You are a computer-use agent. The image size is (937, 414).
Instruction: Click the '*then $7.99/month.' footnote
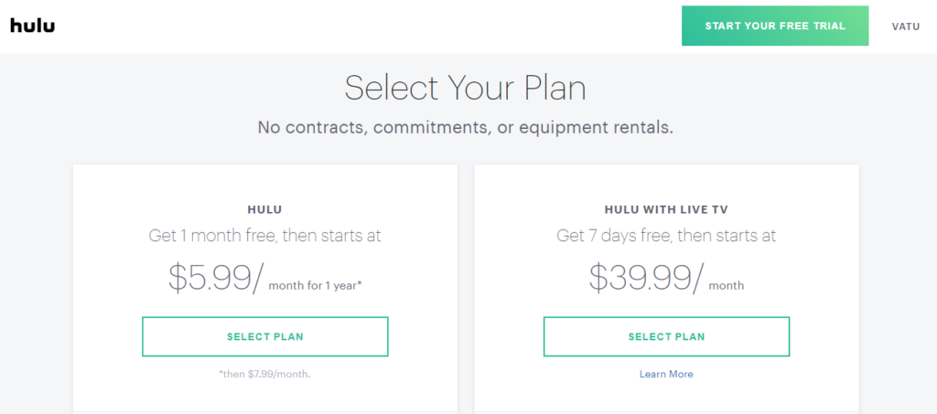click(x=264, y=374)
